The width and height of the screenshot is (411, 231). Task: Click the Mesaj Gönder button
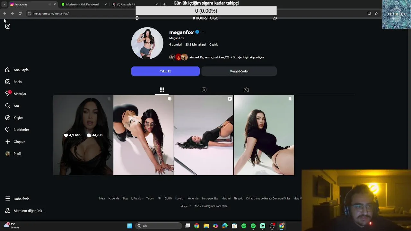coord(239,71)
